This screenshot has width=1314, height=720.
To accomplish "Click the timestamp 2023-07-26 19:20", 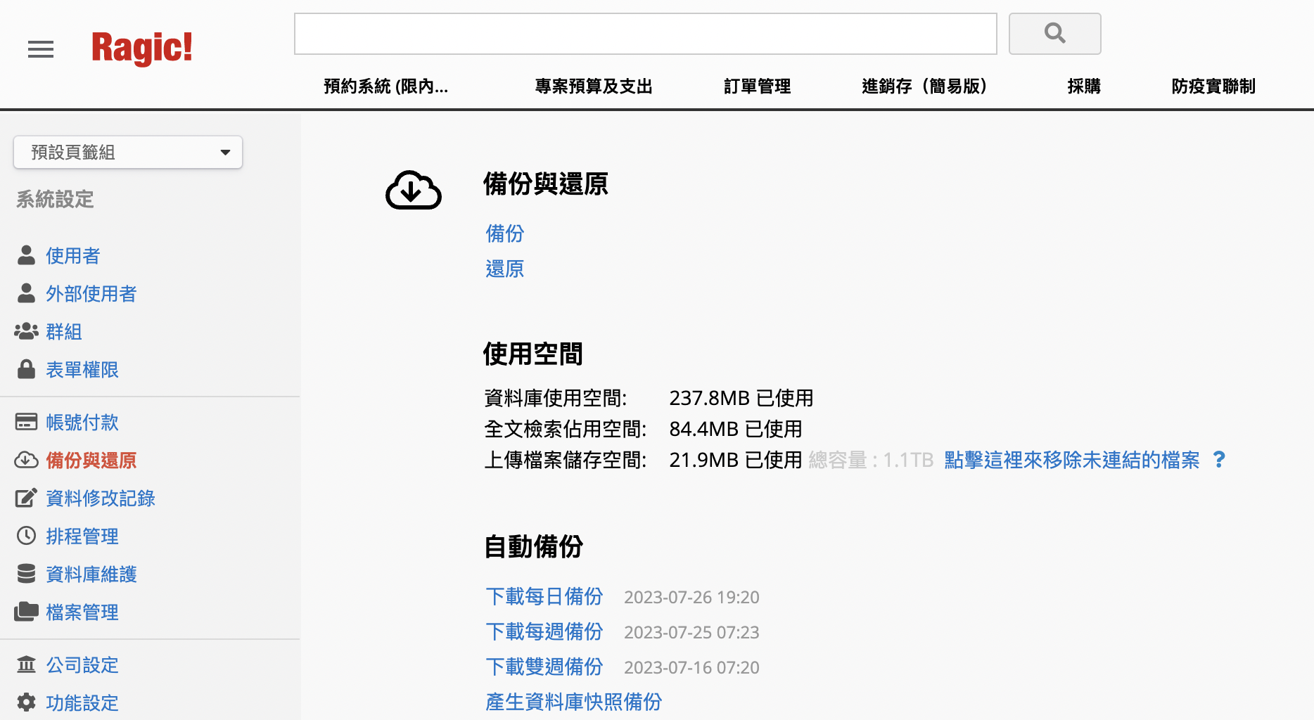I will (691, 597).
